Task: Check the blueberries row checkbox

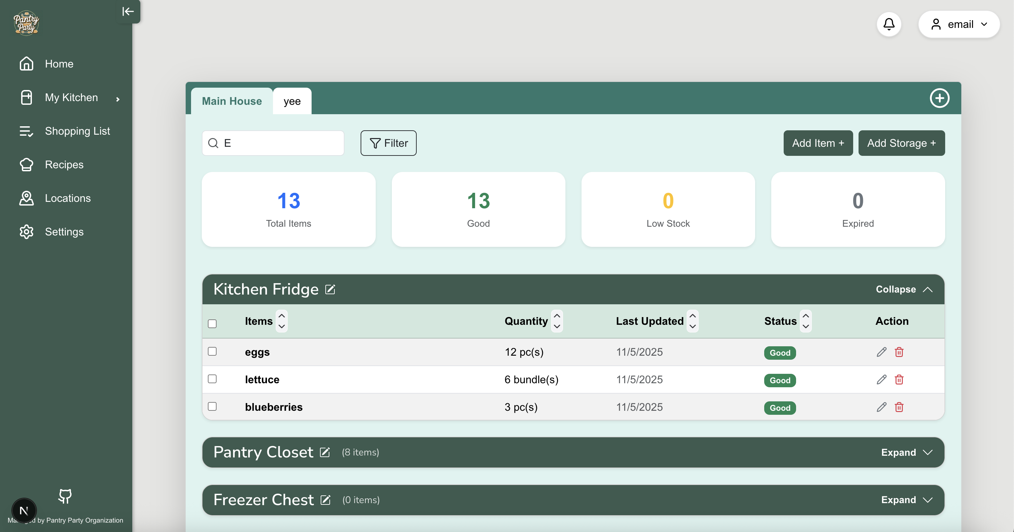Action: click(x=212, y=406)
